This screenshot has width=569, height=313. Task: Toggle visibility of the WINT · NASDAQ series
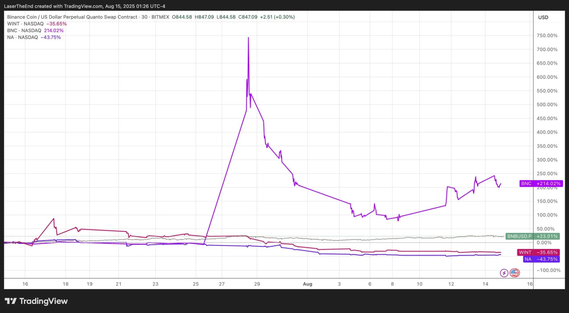point(26,24)
